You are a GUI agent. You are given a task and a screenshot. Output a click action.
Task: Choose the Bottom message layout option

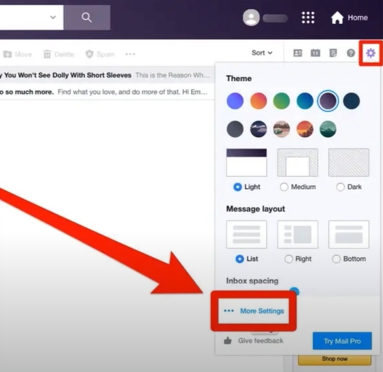pos(336,259)
